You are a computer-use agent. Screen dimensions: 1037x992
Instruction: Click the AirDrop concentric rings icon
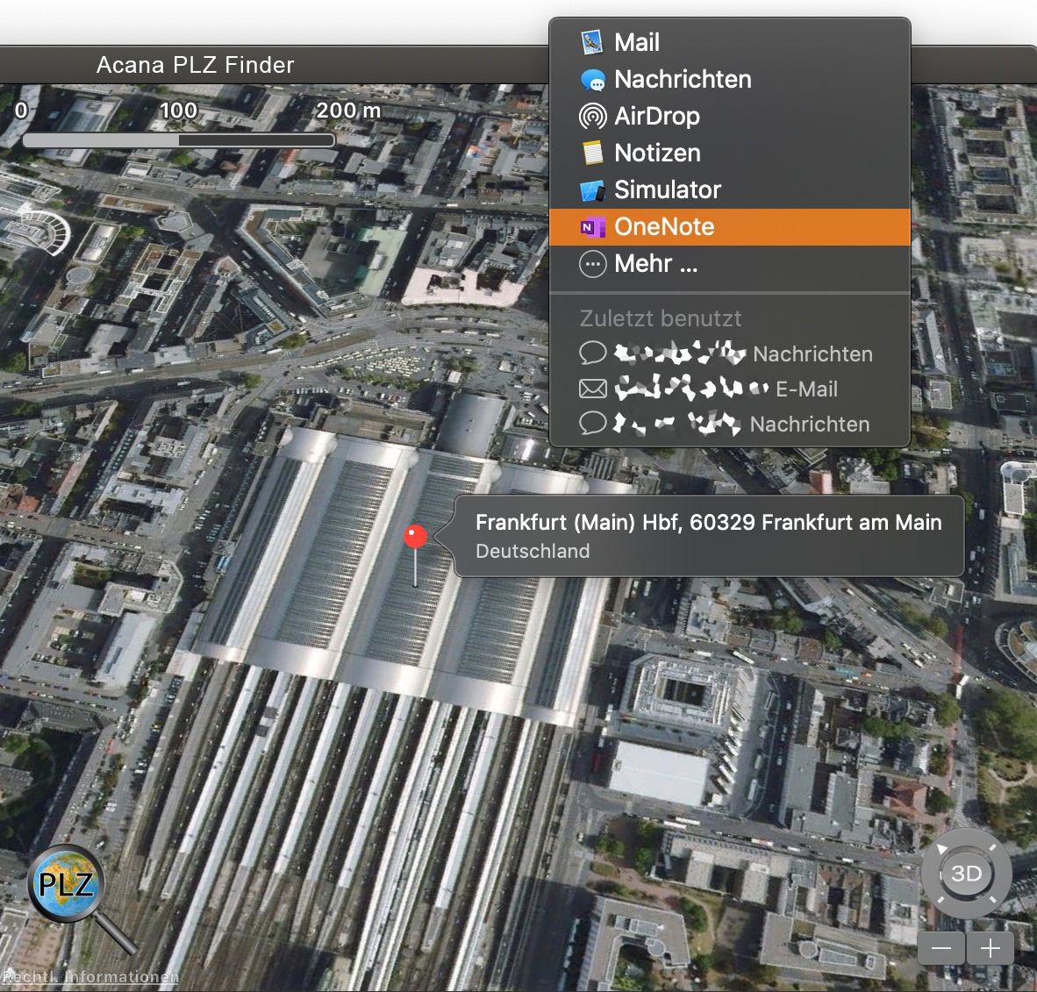pyautogui.click(x=592, y=117)
